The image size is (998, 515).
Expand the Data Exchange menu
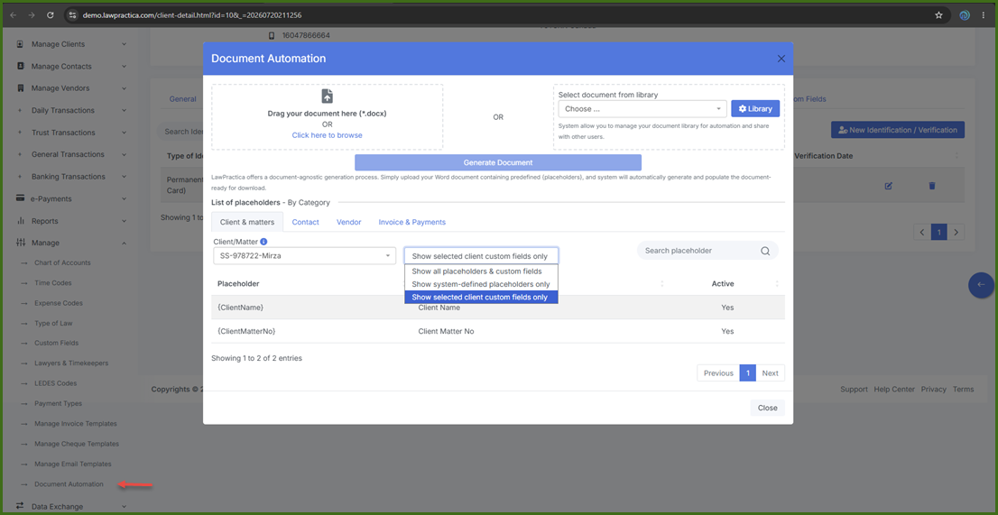(125, 506)
